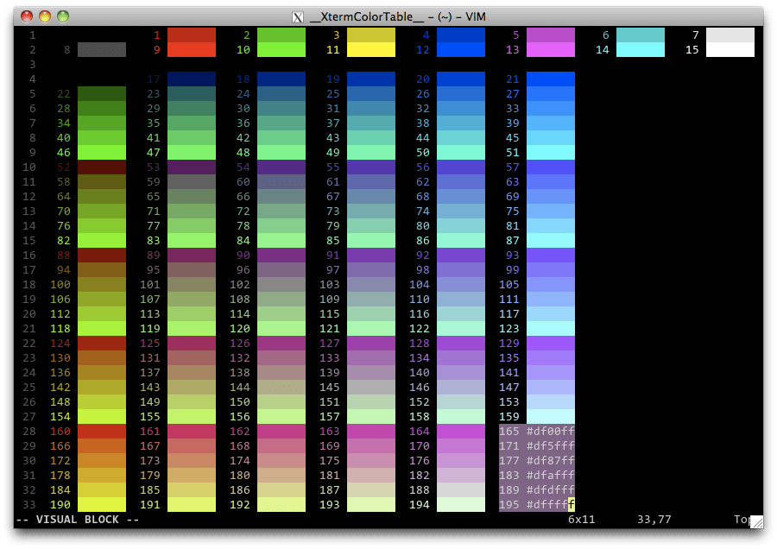The image size is (777, 549).
Task: Select the yellow swatch beside color 11
Action: [373, 50]
